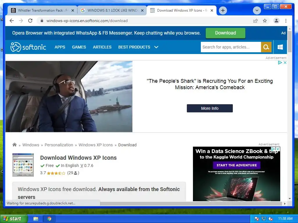298x223 pixels.
Task: Click the 3.7 star rating
Action: click(x=53, y=173)
